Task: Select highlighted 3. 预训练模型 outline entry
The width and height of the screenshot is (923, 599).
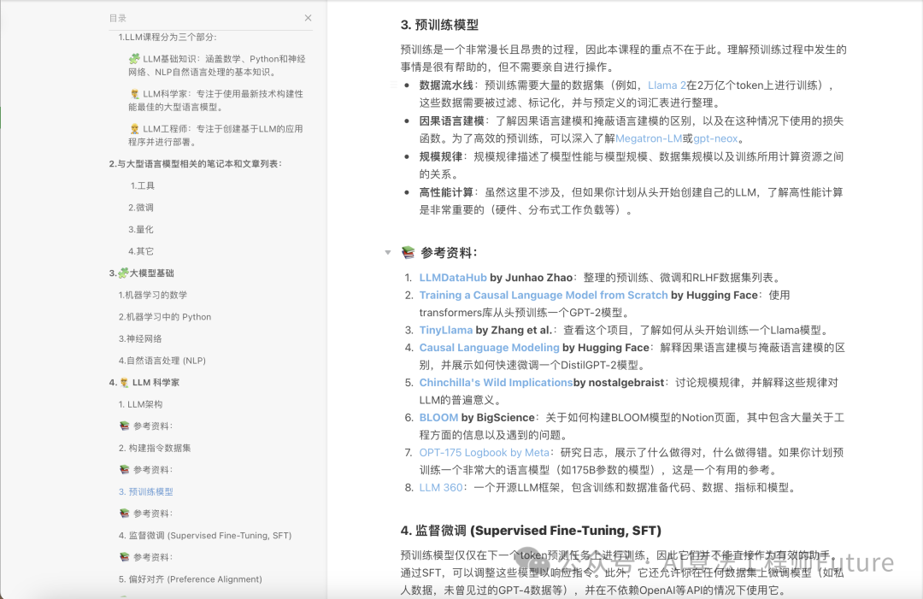Action: [146, 491]
